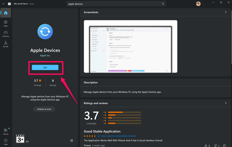Open the Apple Inc. publisher link
This screenshot has width=232, height=147.
click(45, 55)
